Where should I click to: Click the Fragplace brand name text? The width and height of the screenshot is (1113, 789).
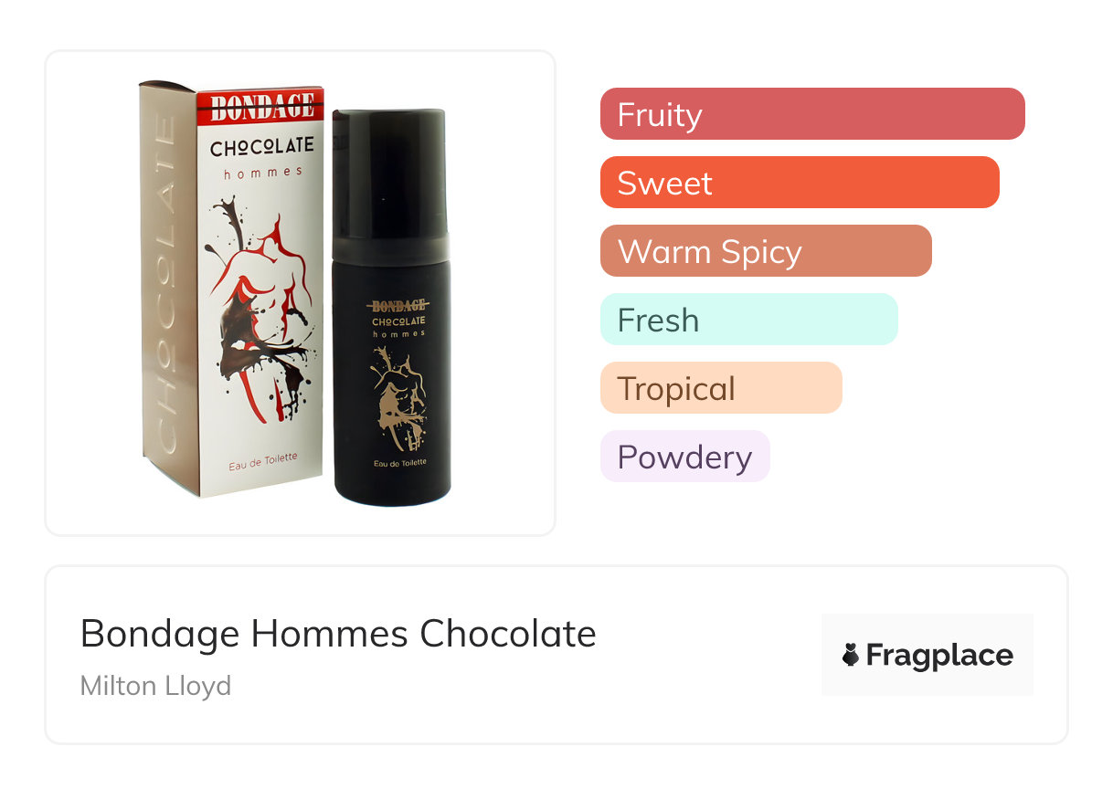[x=939, y=656]
